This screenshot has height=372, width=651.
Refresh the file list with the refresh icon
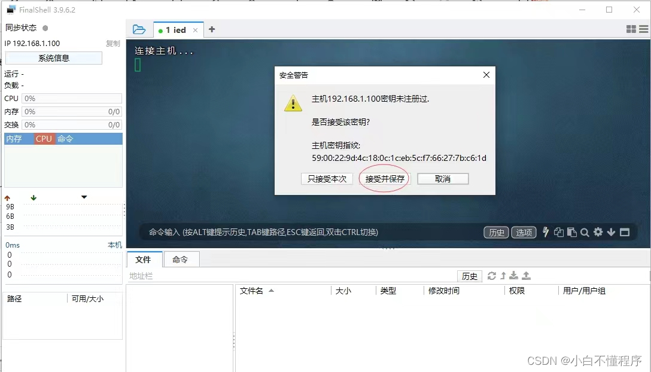492,276
